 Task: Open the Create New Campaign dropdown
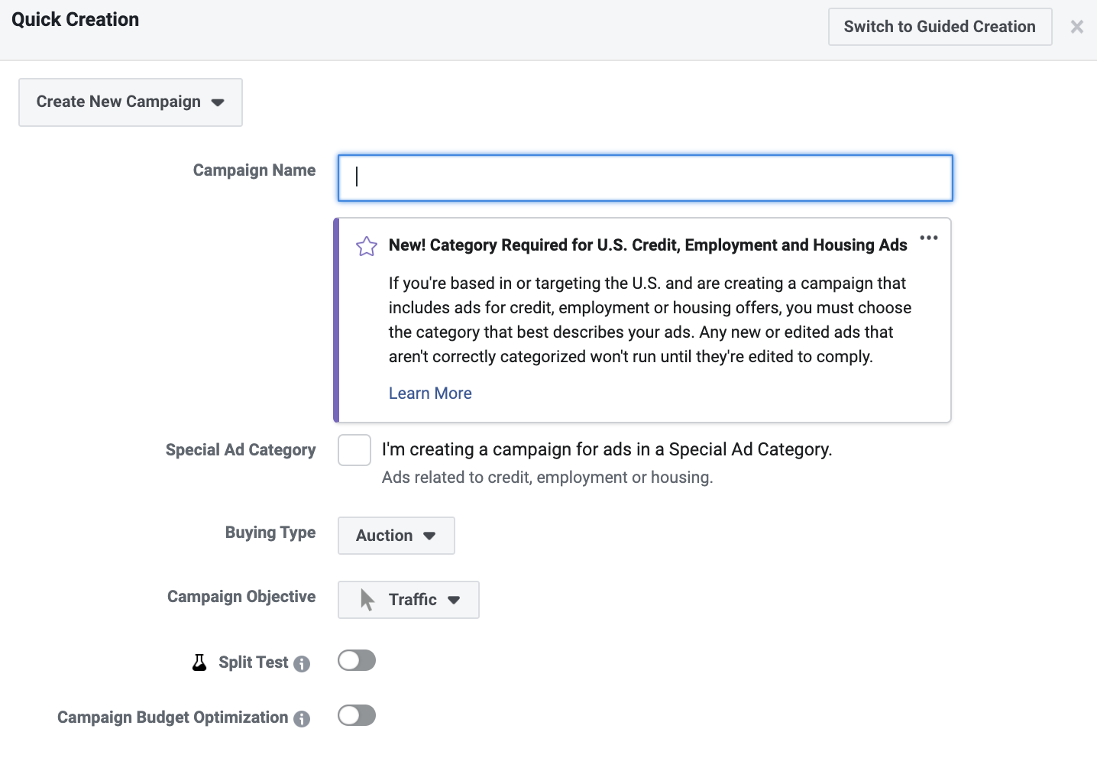click(131, 102)
